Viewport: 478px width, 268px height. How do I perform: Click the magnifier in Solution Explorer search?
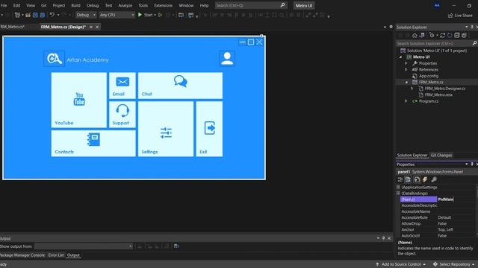474,43
